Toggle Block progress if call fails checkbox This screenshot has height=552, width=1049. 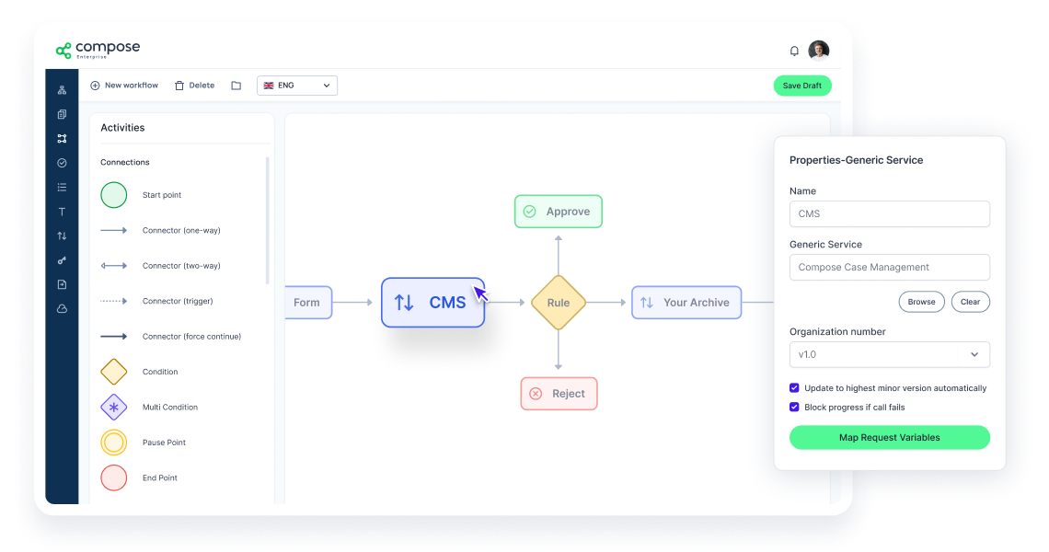(x=794, y=407)
